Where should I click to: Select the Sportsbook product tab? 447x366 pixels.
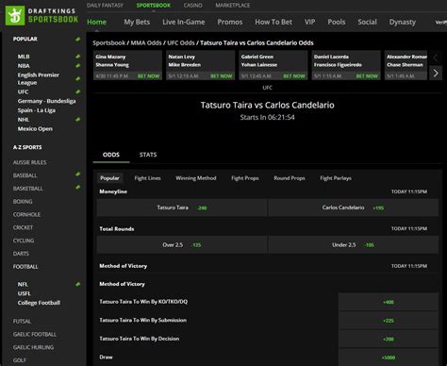(x=154, y=6)
